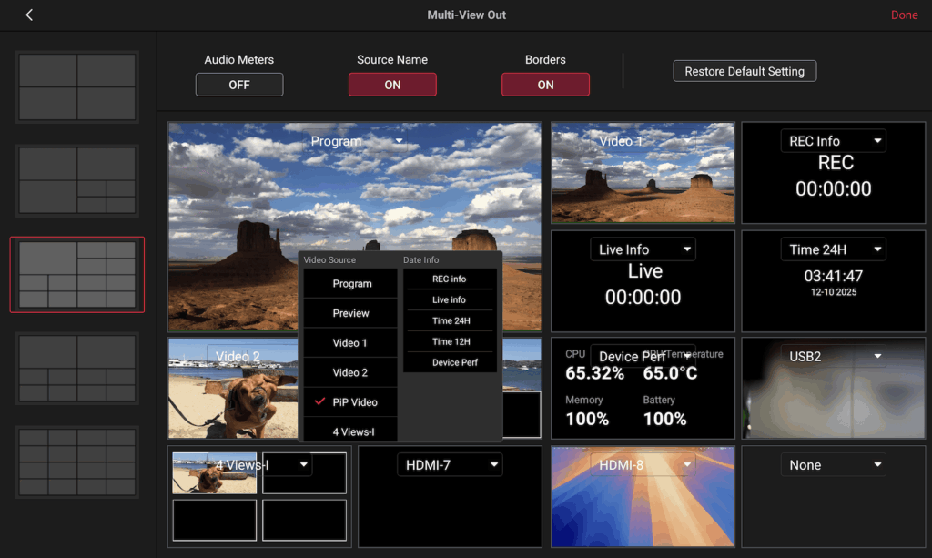Open the Time 24H source dropdown

[833, 249]
